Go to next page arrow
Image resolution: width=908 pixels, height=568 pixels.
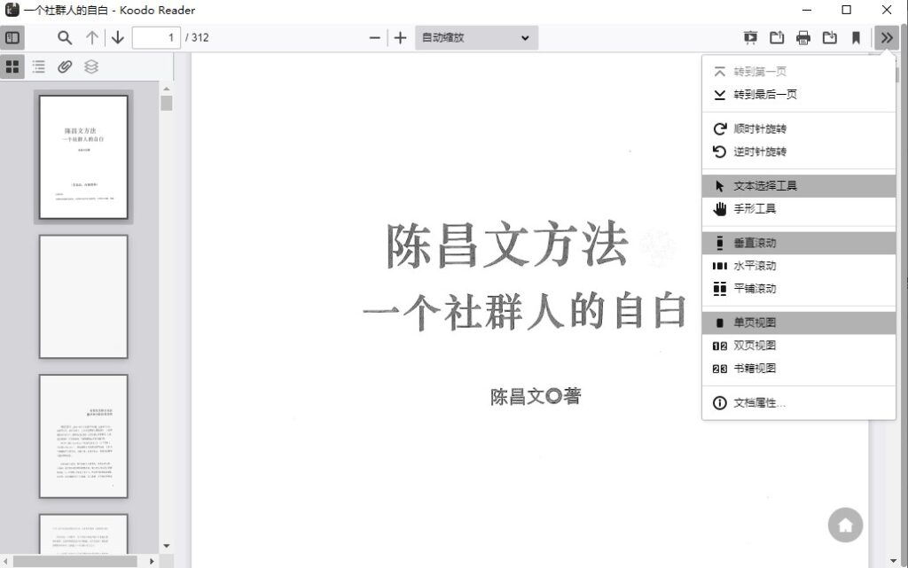coord(118,38)
